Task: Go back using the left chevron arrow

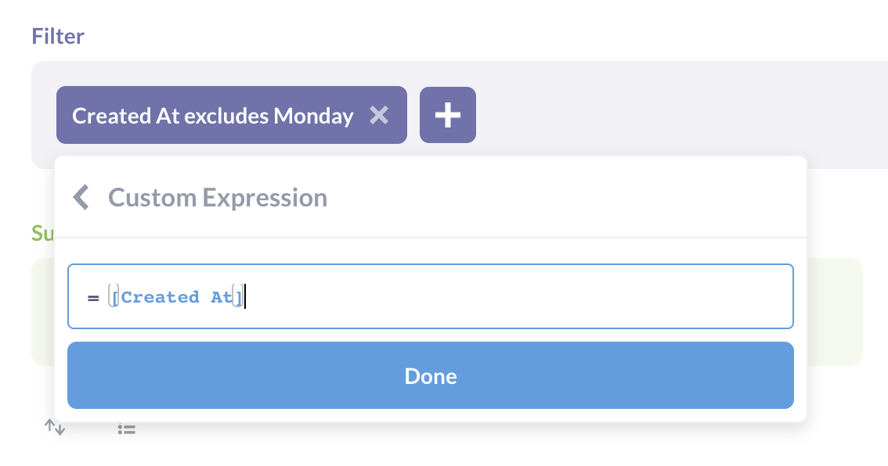Action: click(x=81, y=197)
